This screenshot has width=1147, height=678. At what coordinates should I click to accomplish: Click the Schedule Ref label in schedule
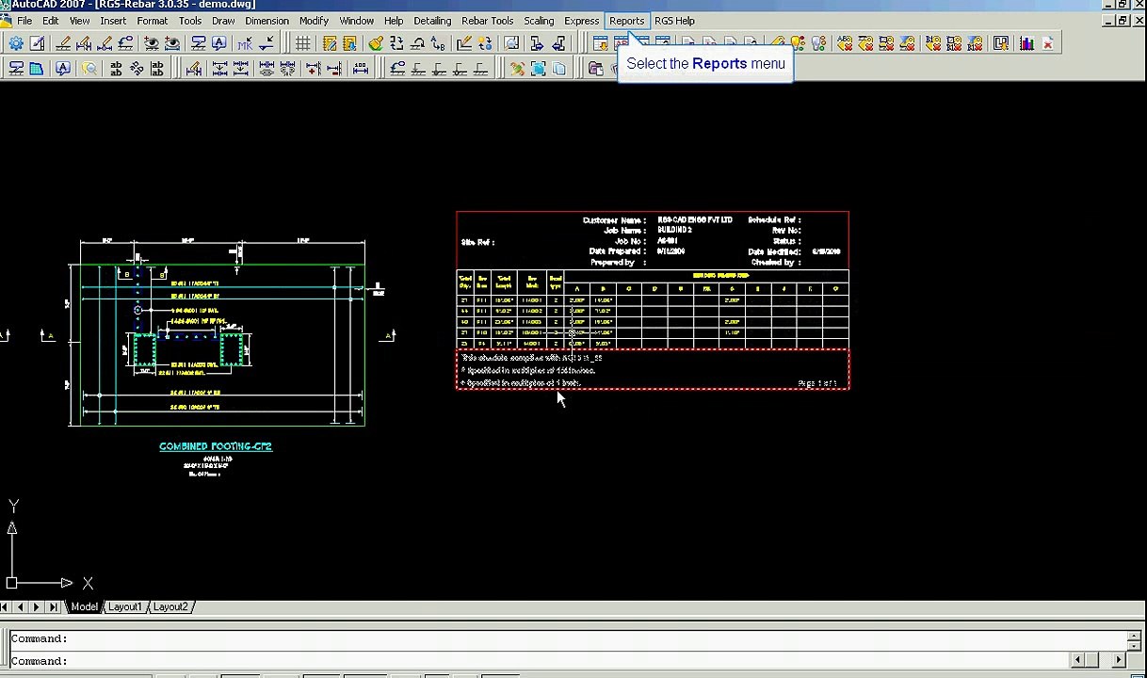pyautogui.click(x=774, y=220)
